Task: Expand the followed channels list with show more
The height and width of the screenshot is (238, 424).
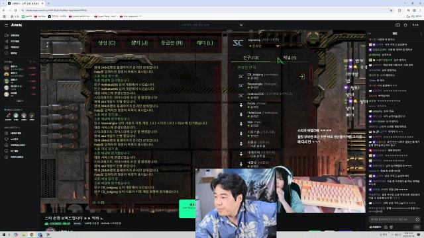Action: (x=20, y=101)
